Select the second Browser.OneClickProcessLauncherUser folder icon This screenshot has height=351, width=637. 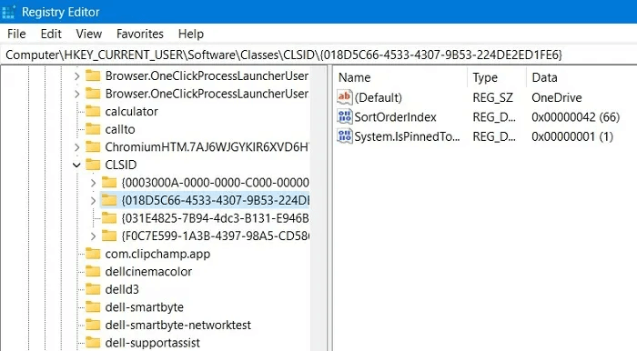pyautogui.click(x=93, y=94)
